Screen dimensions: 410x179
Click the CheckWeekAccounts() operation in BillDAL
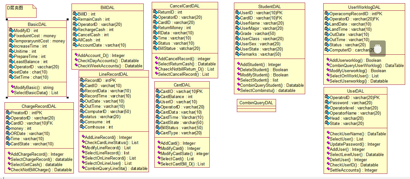(110, 66)
